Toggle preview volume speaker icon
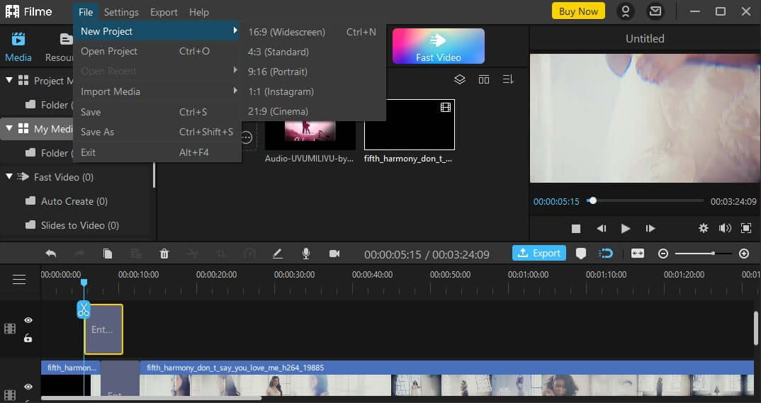The image size is (761, 403). click(725, 228)
